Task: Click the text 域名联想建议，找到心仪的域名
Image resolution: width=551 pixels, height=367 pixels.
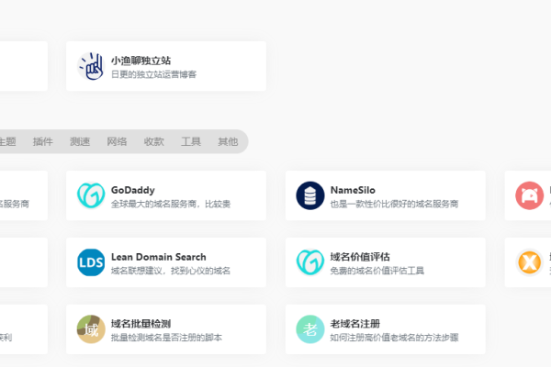Action: [171, 271]
